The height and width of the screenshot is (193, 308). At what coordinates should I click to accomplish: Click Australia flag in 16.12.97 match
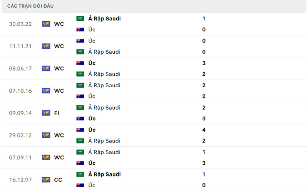(80, 185)
